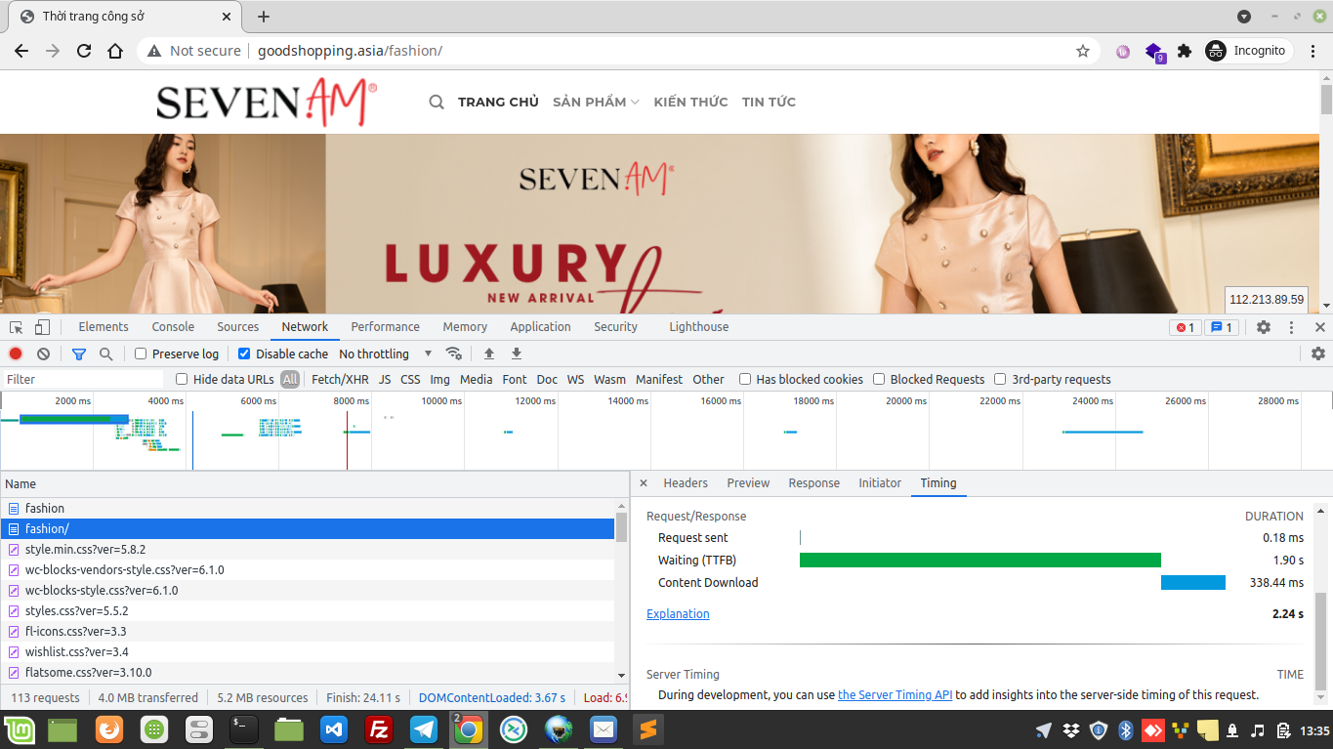Open the Server Timing API link

[896, 695]
